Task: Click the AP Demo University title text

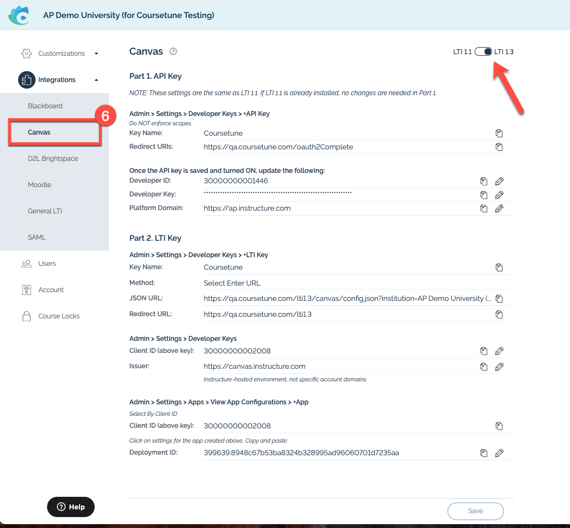Action: pos(129,15)
